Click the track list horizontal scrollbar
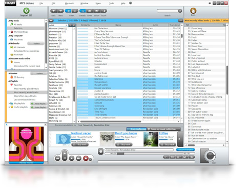This screenshot has height=190, width=250. click(x=111, y=122)
